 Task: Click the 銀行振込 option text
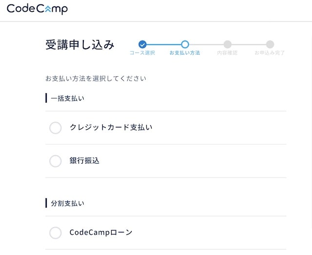coord(84,161)
